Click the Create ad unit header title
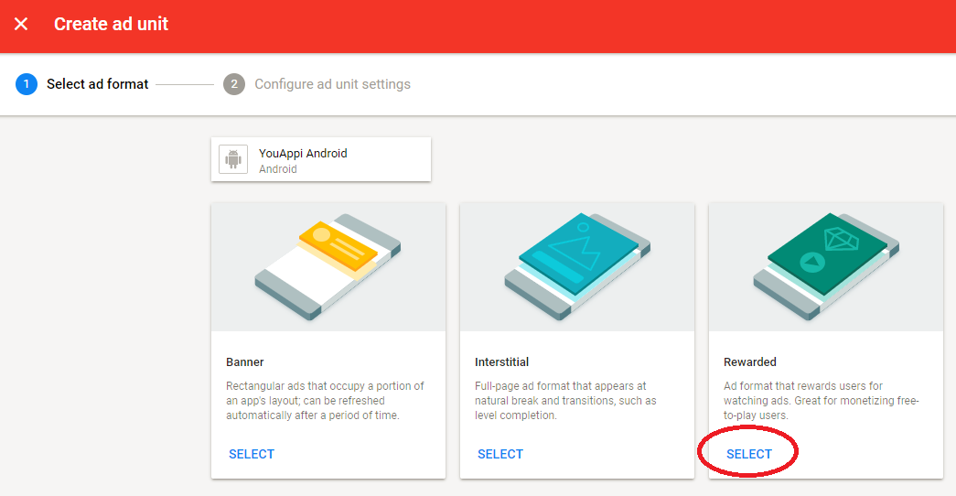The height and width of the screenshot is (496, 956). 111,25
